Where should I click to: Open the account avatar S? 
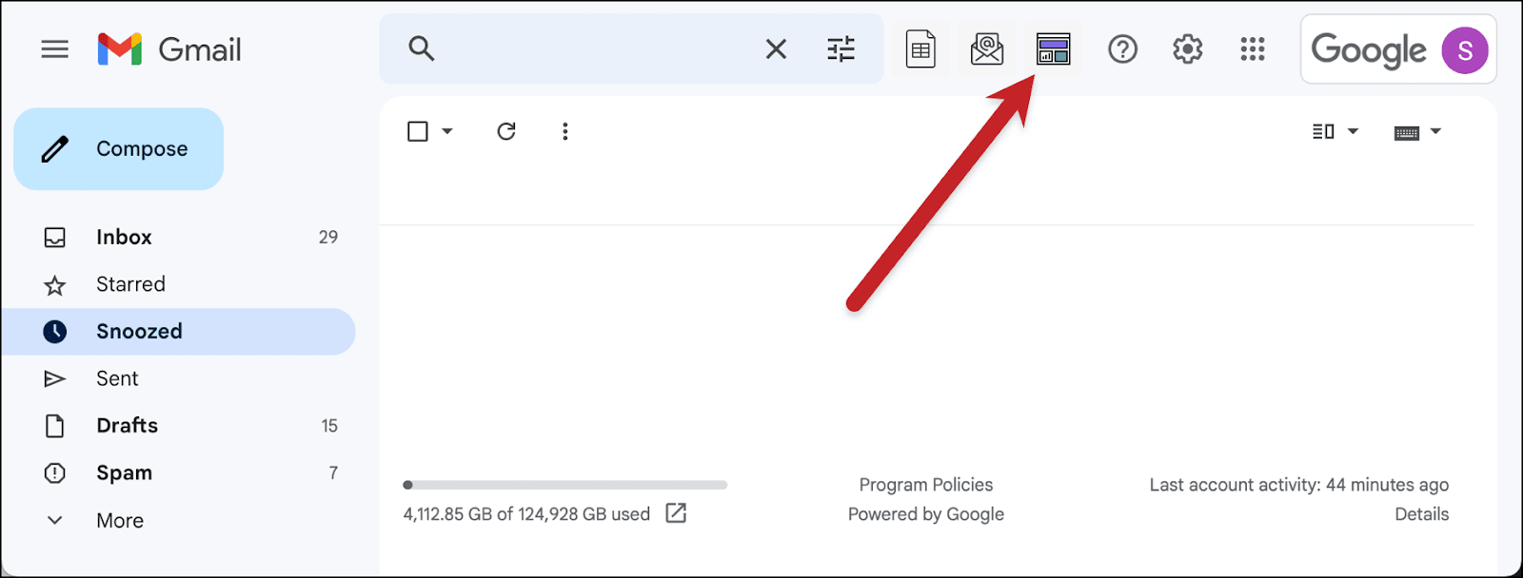pyautogui.click(x=1465, y=50)
